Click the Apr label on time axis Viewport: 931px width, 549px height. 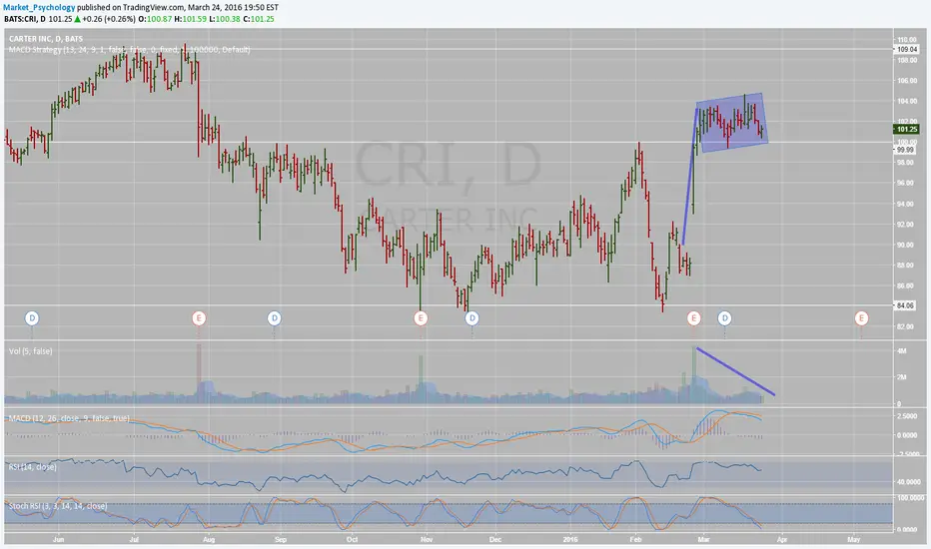coord(782,540)
